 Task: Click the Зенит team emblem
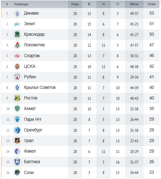tap(17, 24)
